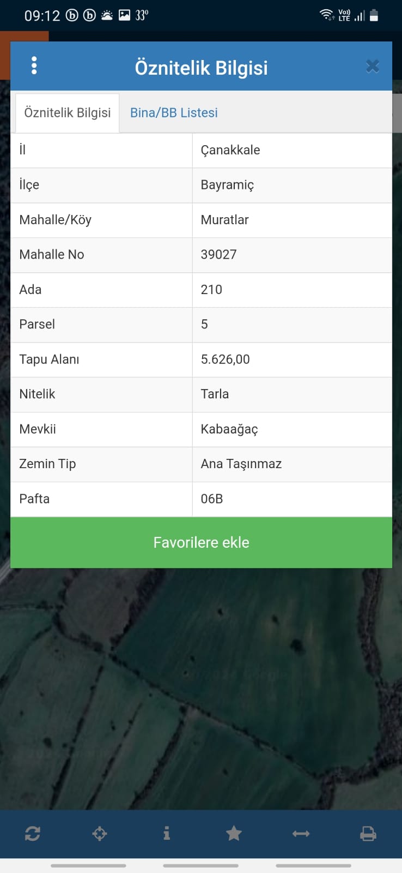Tap the refresh arrows icon in the toolbar
The width and height of the screenshot is (402, 873).
pyautogui.click(x=33, y=833)
